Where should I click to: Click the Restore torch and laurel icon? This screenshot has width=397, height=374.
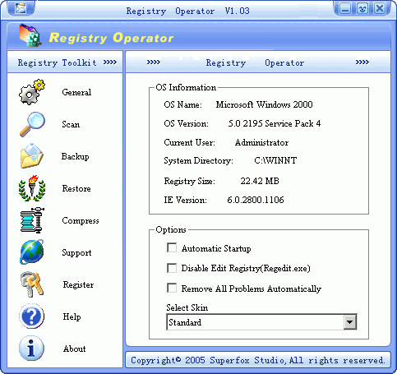(32, 188)
